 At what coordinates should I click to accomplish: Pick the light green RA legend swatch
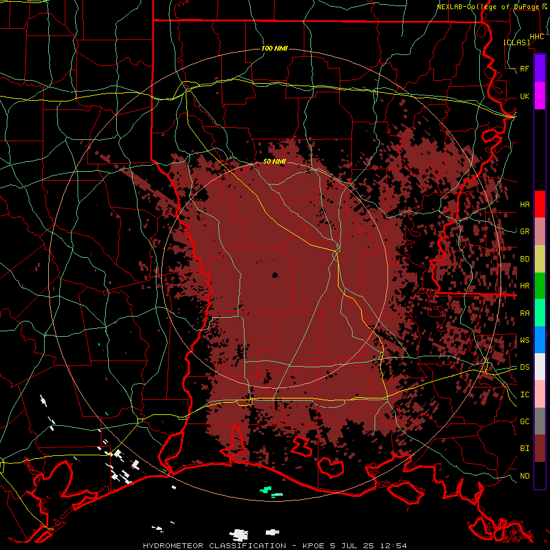pos(540,313)
